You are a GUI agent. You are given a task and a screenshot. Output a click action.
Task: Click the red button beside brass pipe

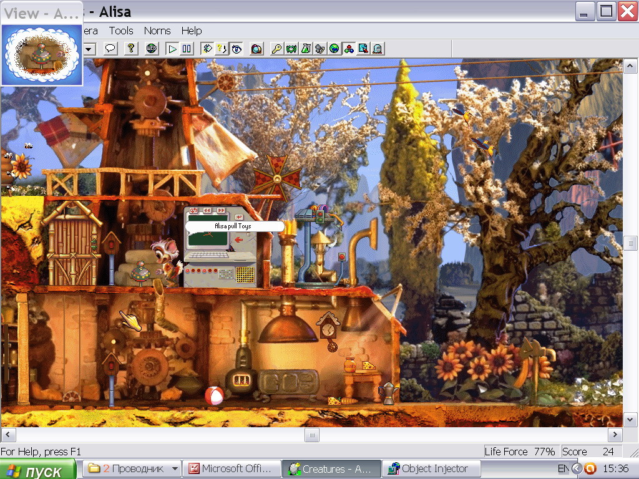point(342,257)
